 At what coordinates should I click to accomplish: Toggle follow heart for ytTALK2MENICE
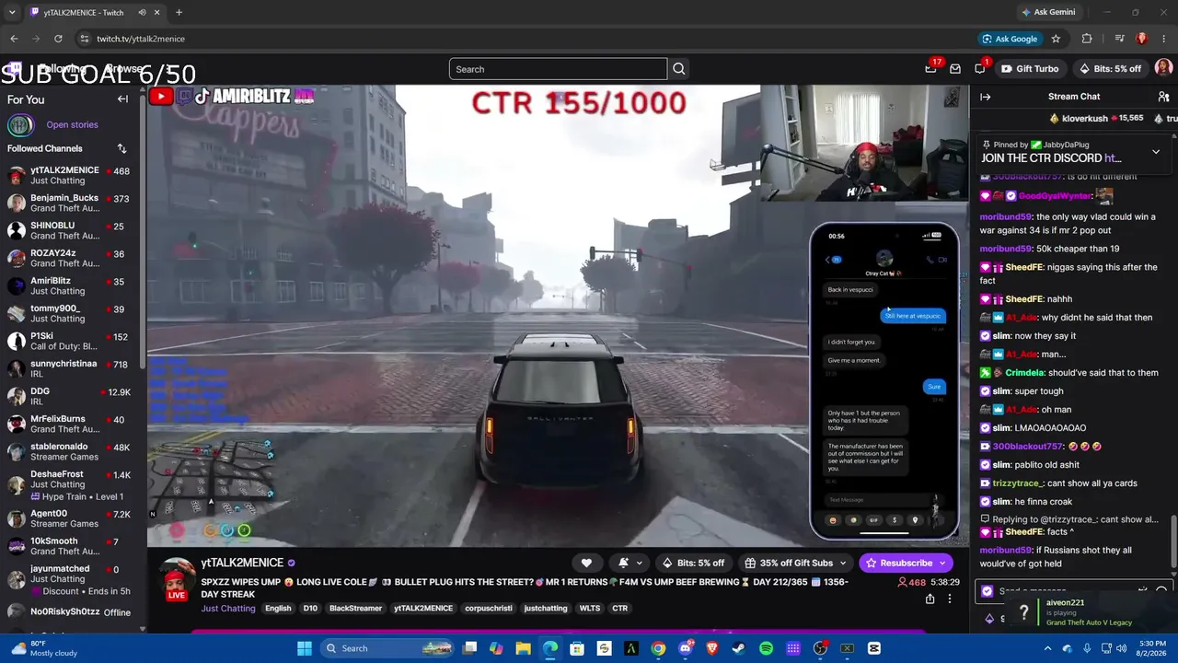pyautogui.click(x=586, y=563)
